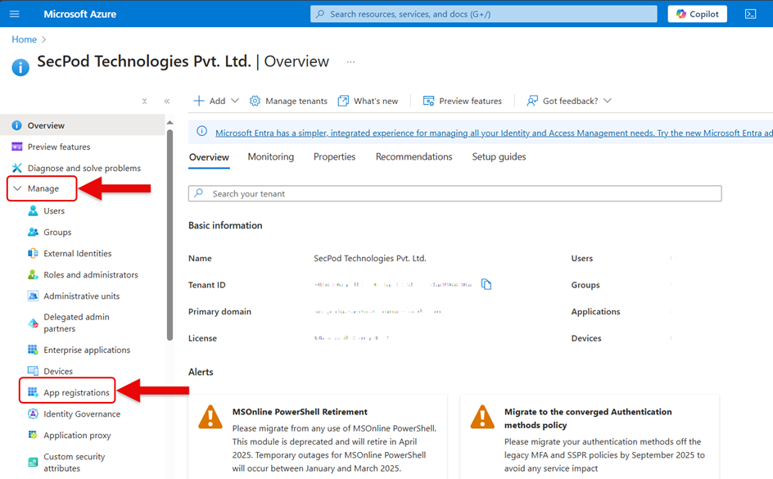Image resolution: width=773 pixels, height=479 pixels.
Task: Open Identity Governance
Action: tap(82, 414)
